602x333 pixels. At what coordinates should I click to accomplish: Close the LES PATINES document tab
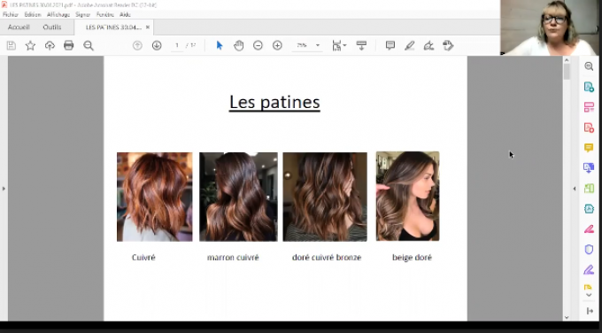coord(148,27)
